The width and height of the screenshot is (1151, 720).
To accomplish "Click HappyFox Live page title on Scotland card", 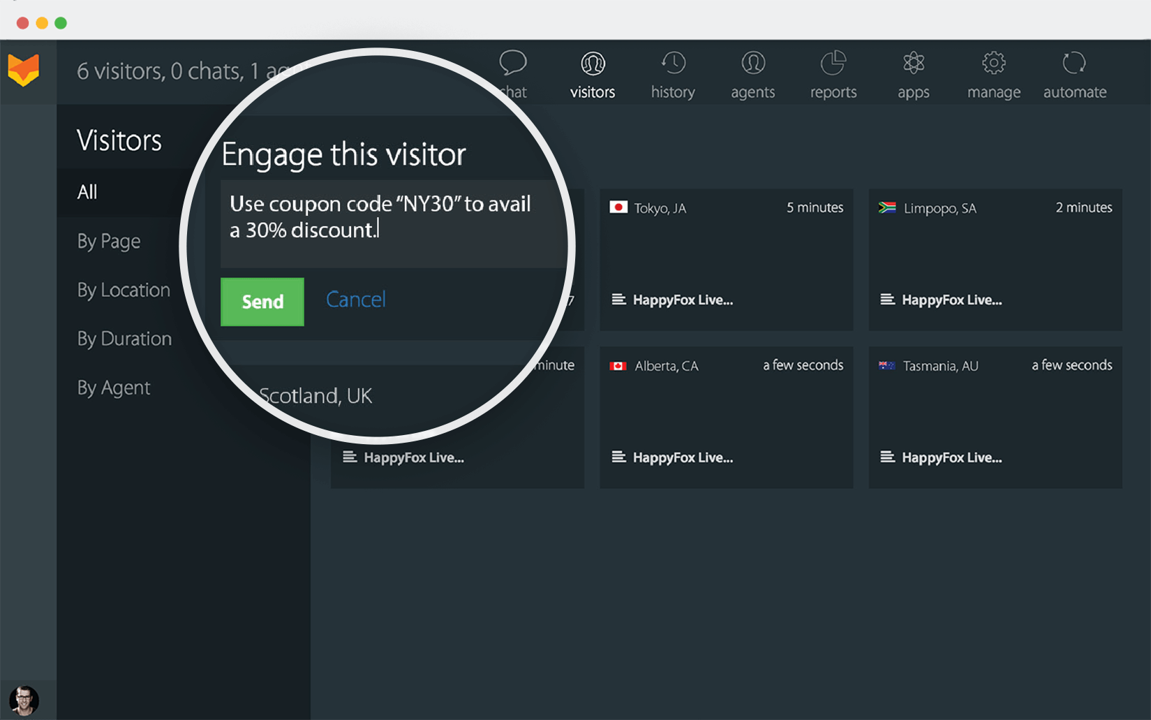I will pos(414,458).
